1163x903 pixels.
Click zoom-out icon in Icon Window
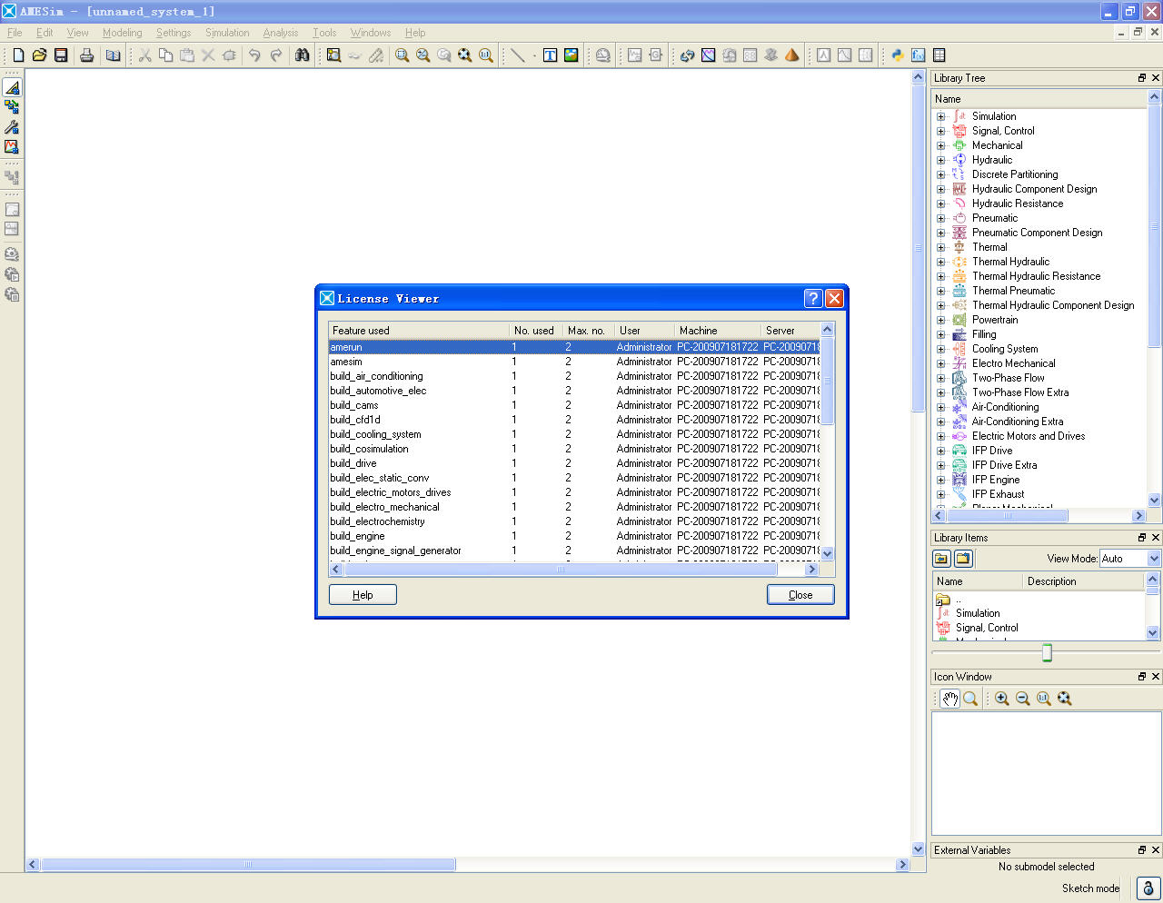[1022, 699]
